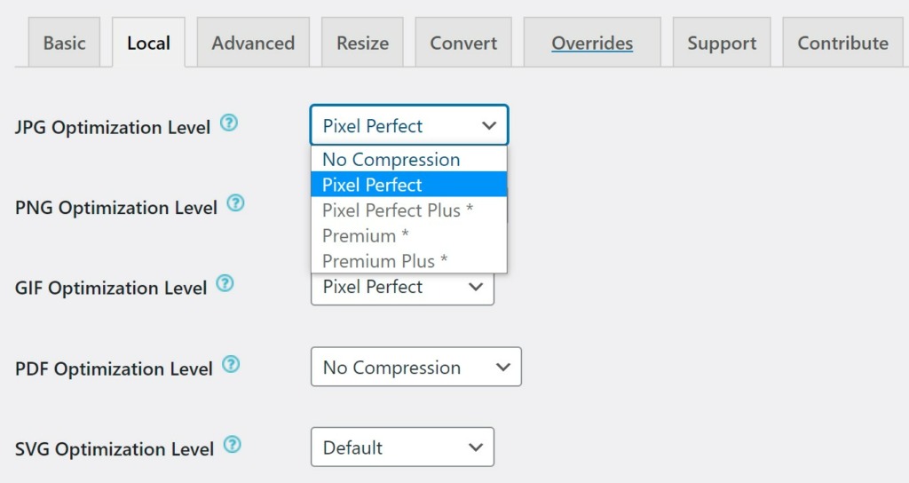Open help for PDF Optimization Level
The image size is (909, 483).
[231, 364]
